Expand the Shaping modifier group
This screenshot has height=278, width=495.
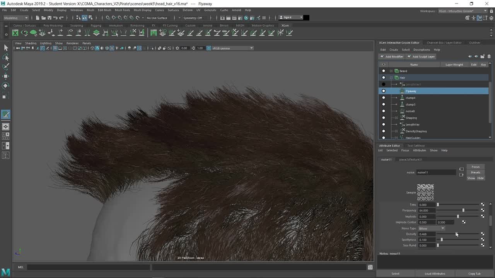coord(396,118)
